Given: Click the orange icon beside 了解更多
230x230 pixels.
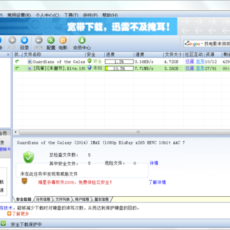Looking at the screenshot, I should [9, 213].
